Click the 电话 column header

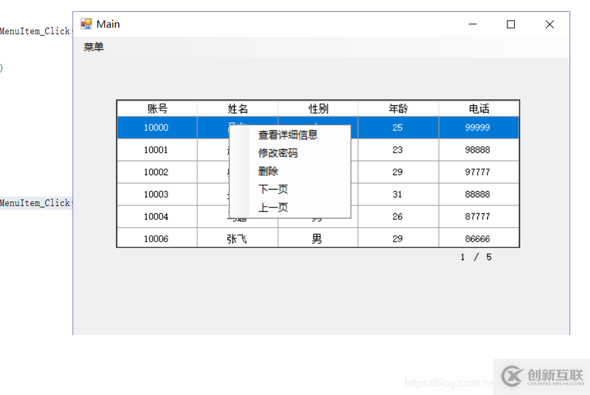pyautogui.click(x=479, y=109)
